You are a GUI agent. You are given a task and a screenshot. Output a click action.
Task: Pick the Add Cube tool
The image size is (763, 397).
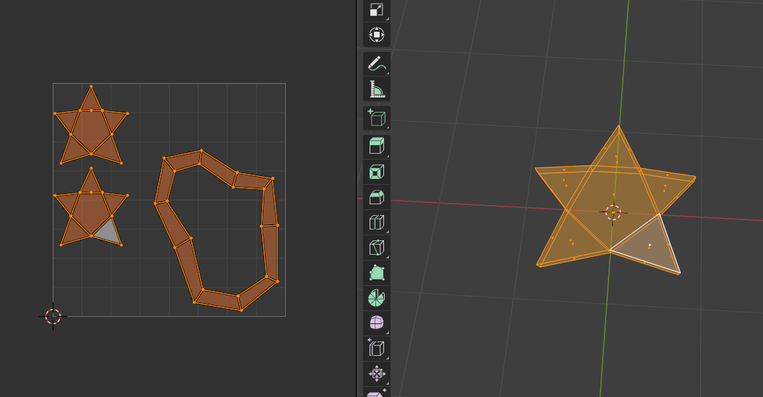376,118
